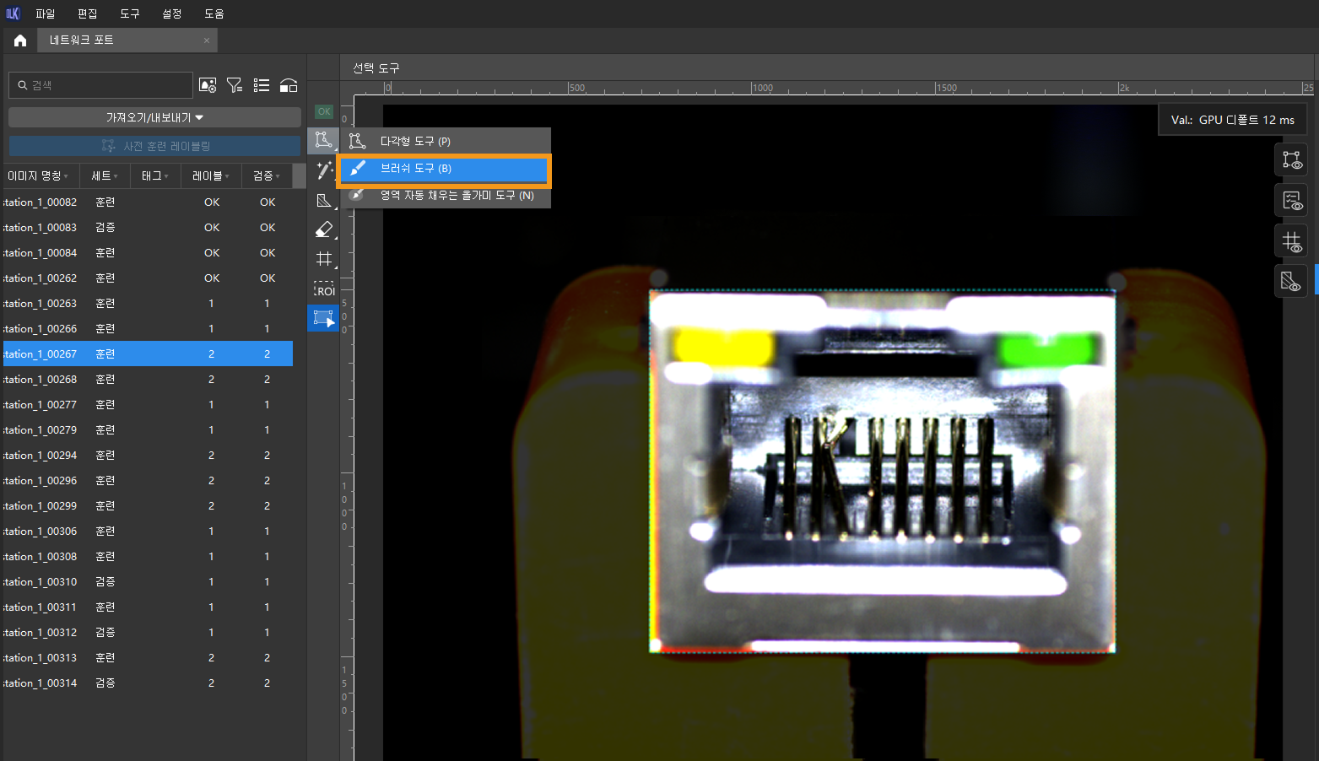Open the 레이블 column filter dropdown
1319x761 pixels.
(x=210, y=175)
